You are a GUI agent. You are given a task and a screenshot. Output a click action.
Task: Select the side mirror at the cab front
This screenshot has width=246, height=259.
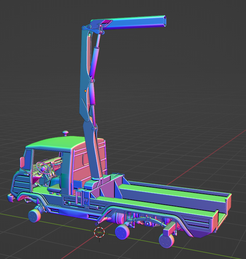point(22,162)
